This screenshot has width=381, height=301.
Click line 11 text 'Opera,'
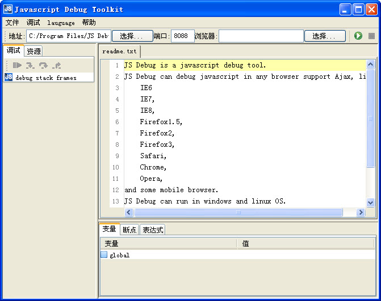(x=151, y=179)
